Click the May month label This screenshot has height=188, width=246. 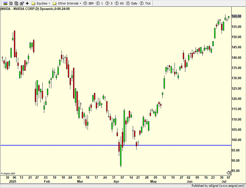[153, 181]
